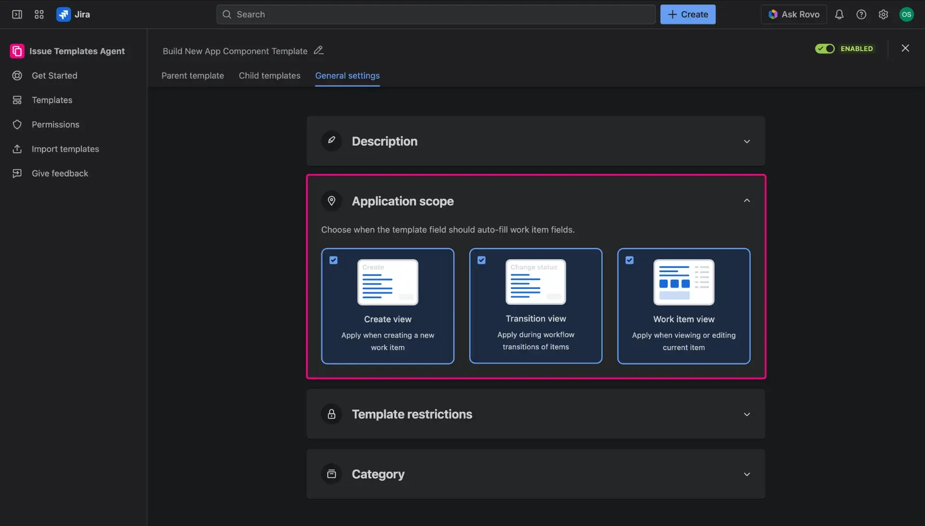Click the Create button
This screenshot has height=526, width=925.
click(687, 14)
